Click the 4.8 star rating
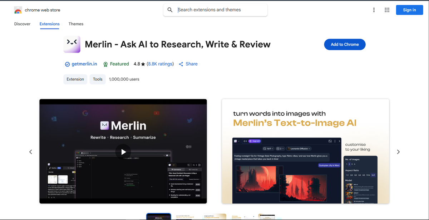Image resolution: width=429 pixels, height=220 pixels. pos(139,64)
